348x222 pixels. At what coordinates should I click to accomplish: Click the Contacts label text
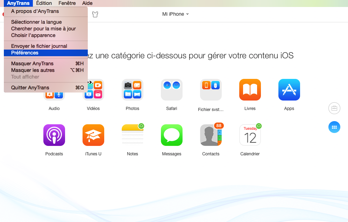(x=211, y=154)
